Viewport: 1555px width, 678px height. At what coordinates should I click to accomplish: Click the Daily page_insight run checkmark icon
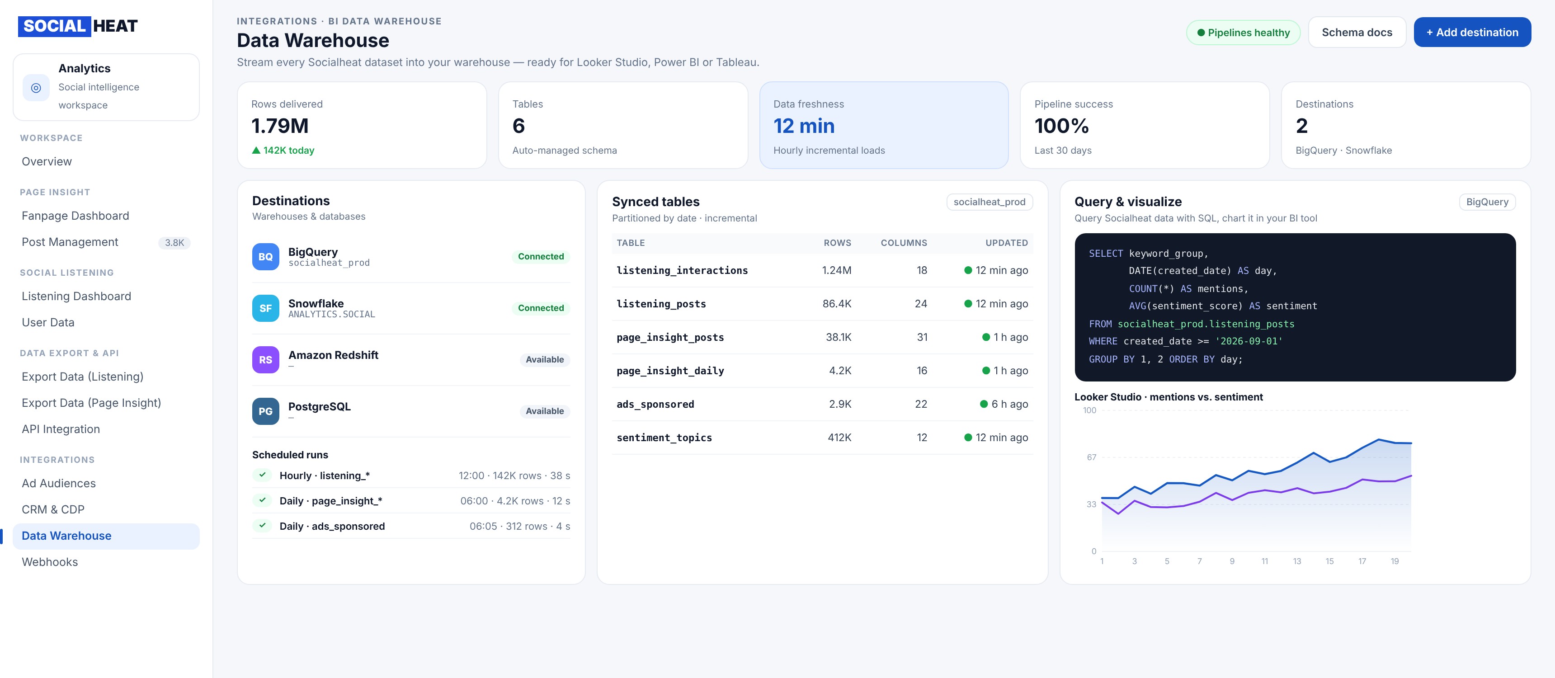[x=263, y=500]
